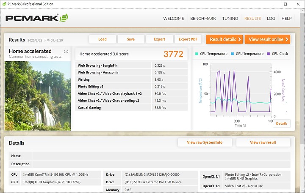
Task: Click the SanDisk Extreme Pro USB entry
Action: click(x=153, y=182)
